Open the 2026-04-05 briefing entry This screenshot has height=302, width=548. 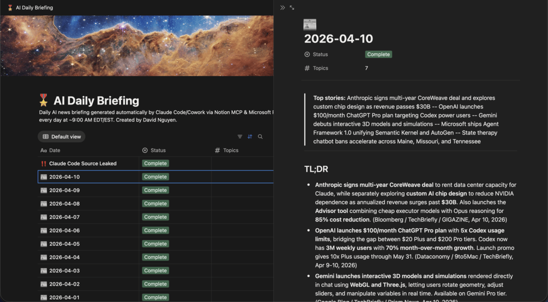64,244
